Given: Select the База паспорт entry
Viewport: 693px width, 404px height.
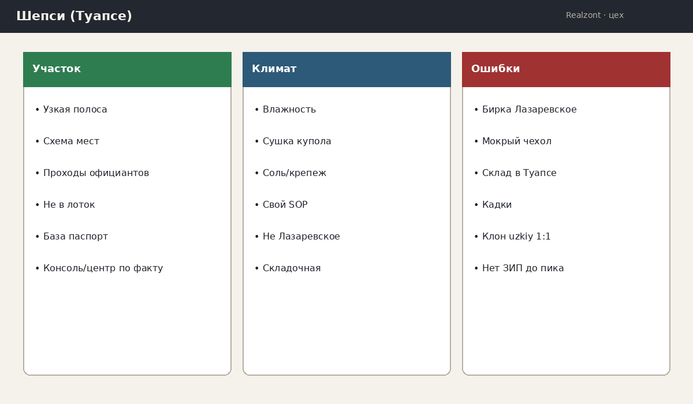Looking at the screenshot, I should click(x=71, y=237).
